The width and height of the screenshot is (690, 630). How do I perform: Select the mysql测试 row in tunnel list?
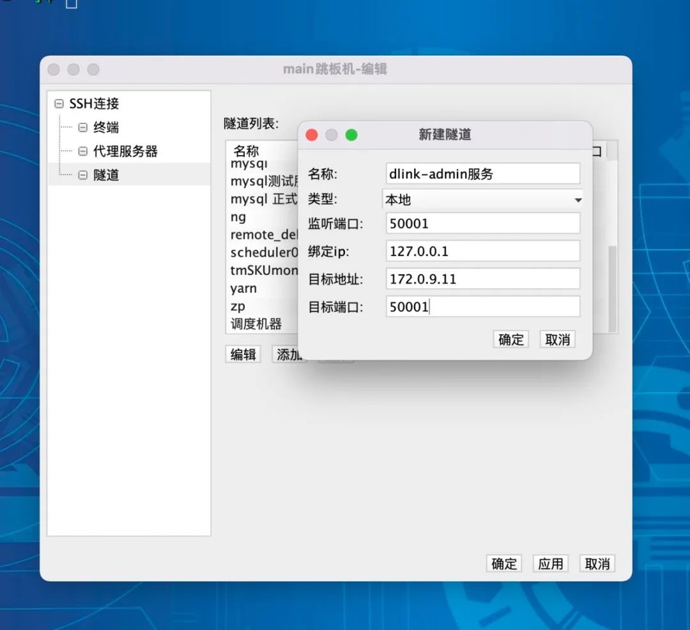point(263,181)
